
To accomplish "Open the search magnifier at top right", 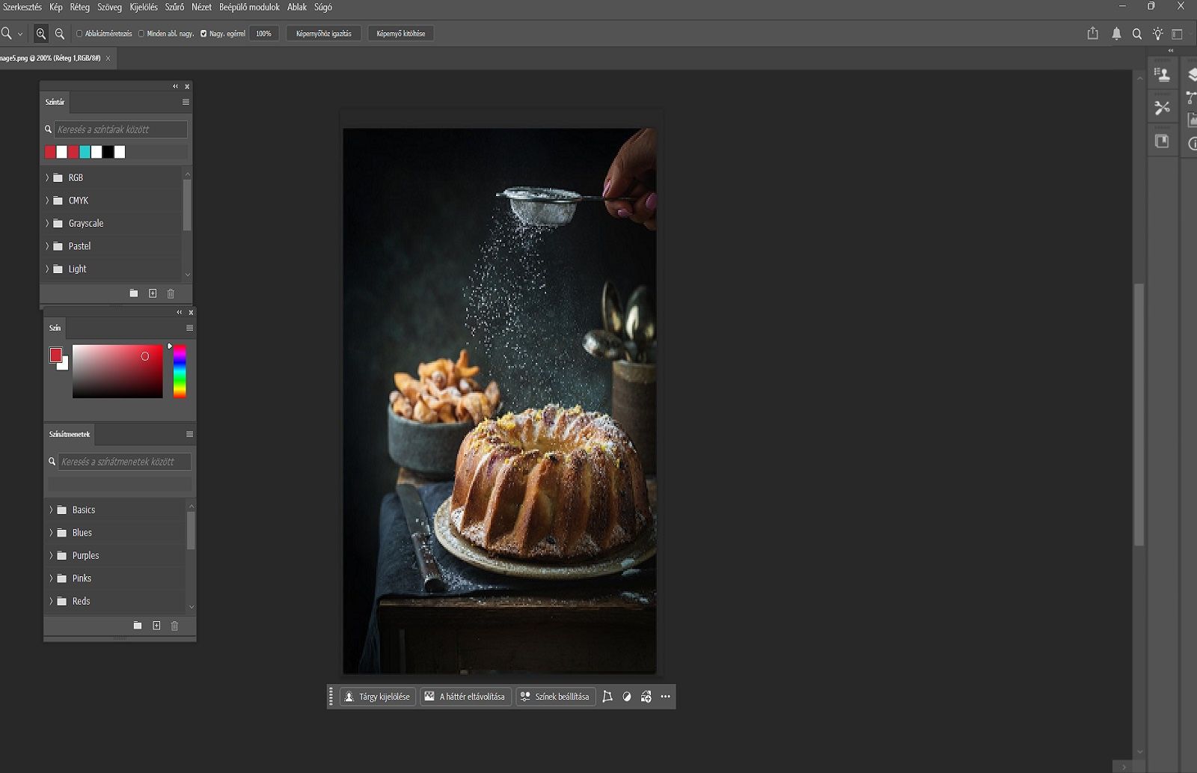I will (x=1137, y=34).
